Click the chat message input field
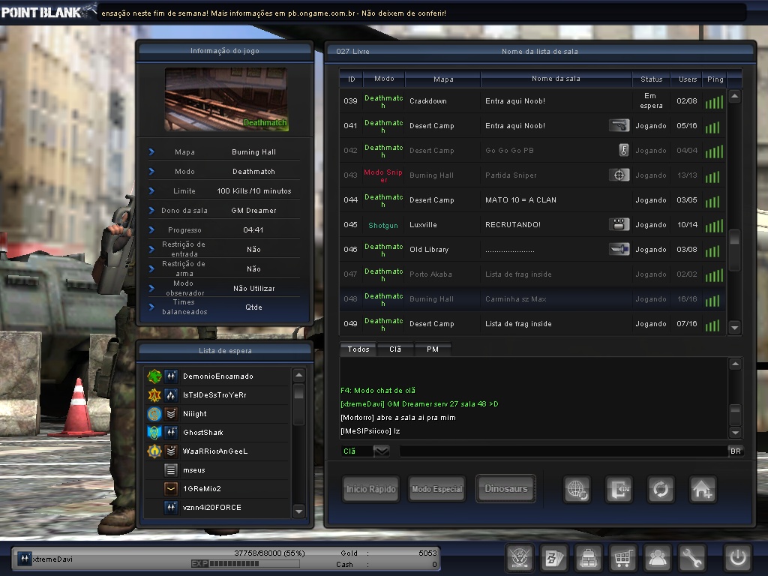Viewport: 768px width, 576px height. tap(563, 451)
